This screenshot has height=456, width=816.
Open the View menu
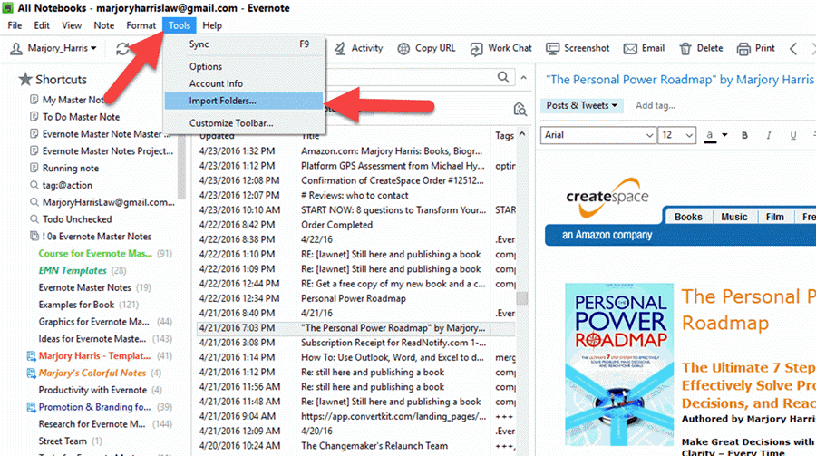coord(72,25)
